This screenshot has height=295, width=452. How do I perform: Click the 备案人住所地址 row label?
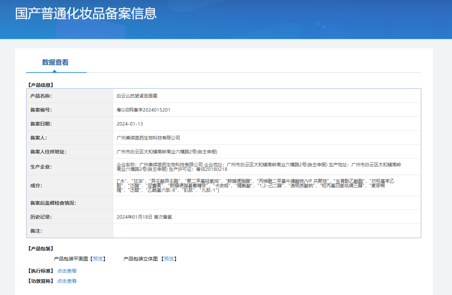[x=48, y=152]
